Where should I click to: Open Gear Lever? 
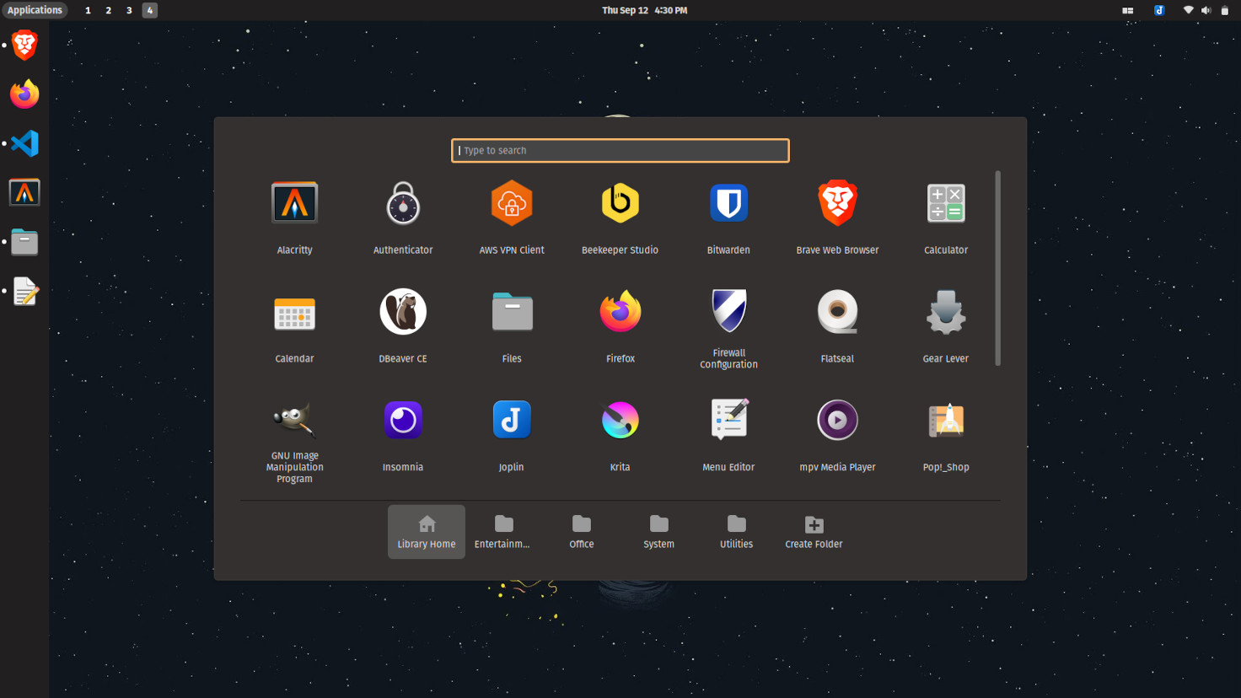[x=946, y=312]
